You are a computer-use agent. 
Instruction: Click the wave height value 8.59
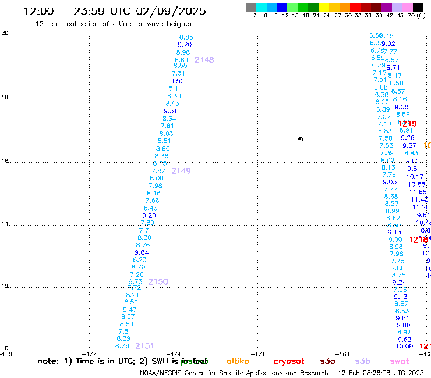[131, 302]
